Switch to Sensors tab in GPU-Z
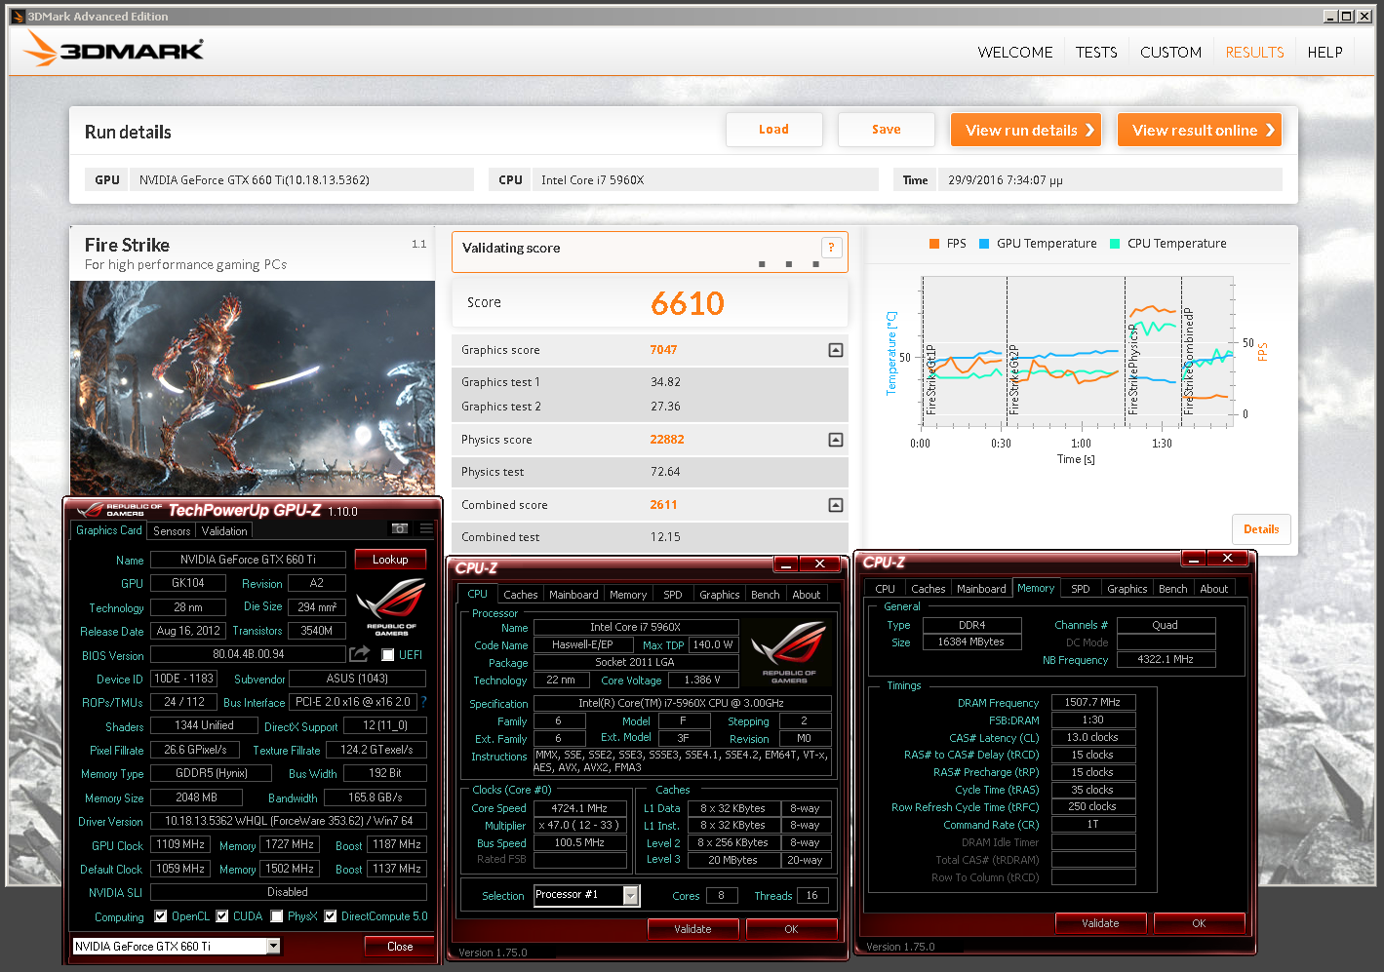The height and width of the screenshot is (972, 1384). (172, 531)
